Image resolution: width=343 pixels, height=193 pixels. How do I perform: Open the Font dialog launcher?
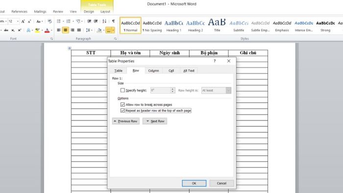click(51, 39)
